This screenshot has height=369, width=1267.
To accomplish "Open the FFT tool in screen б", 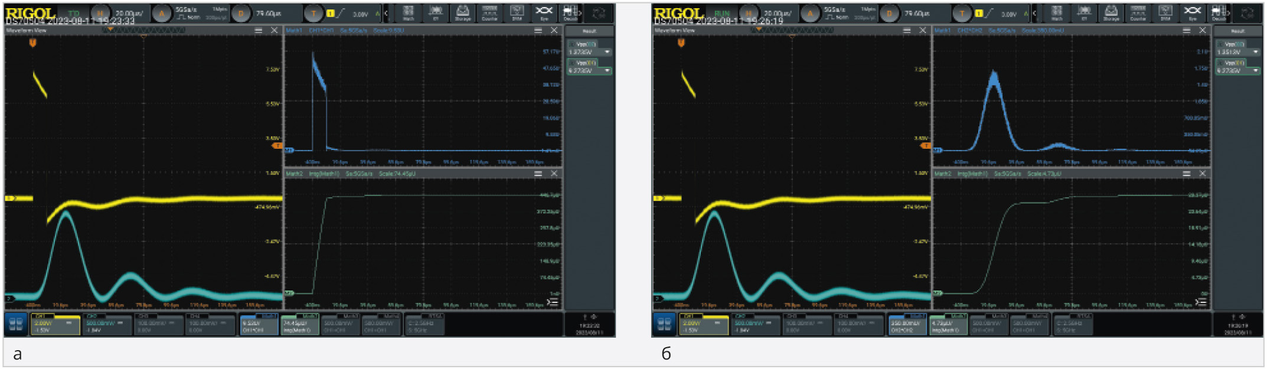I will tap(1084, 13).
